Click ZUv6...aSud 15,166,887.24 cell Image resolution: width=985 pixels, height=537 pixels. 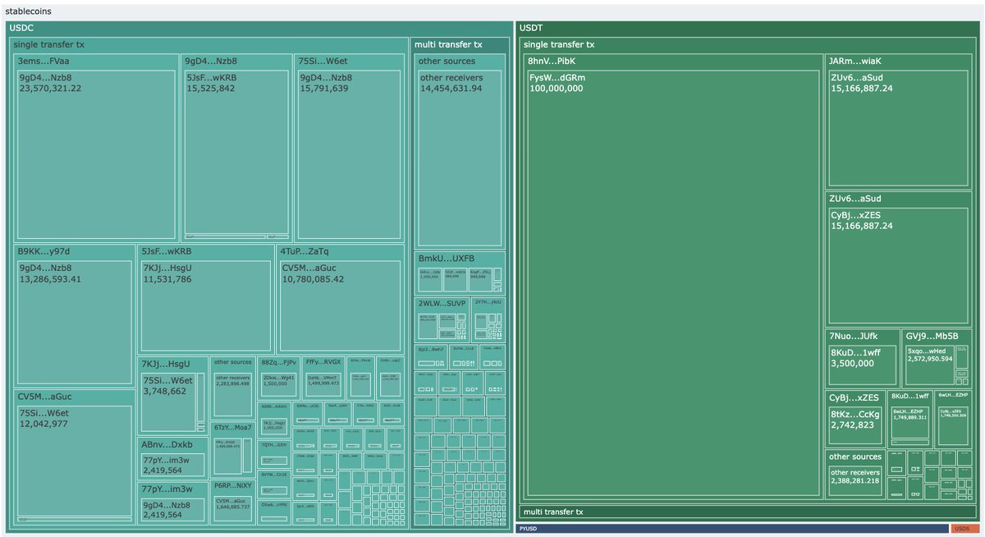point(898,128)
